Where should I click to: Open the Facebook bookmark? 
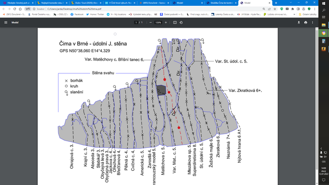(77, 14)
